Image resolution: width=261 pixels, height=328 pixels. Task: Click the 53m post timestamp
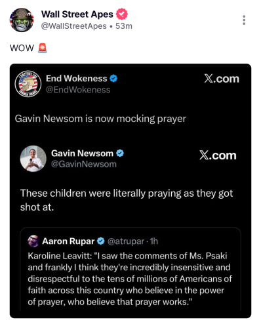click(124, 26)
